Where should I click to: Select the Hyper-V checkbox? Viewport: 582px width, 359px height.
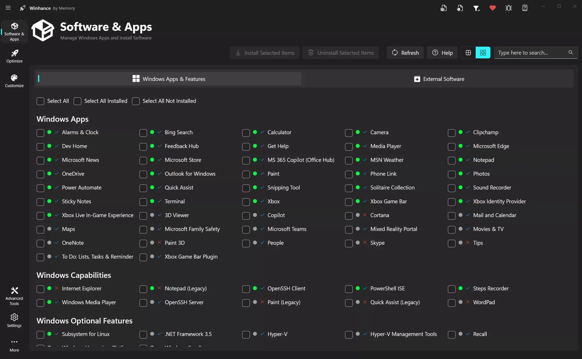246,335
